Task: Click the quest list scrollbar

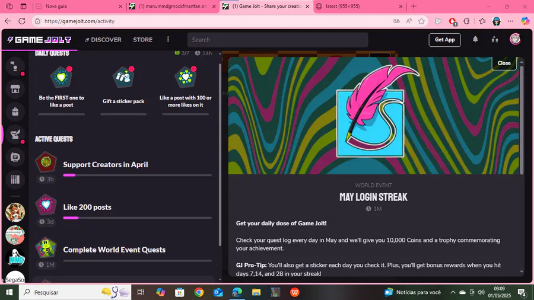Action: (220, 155)
